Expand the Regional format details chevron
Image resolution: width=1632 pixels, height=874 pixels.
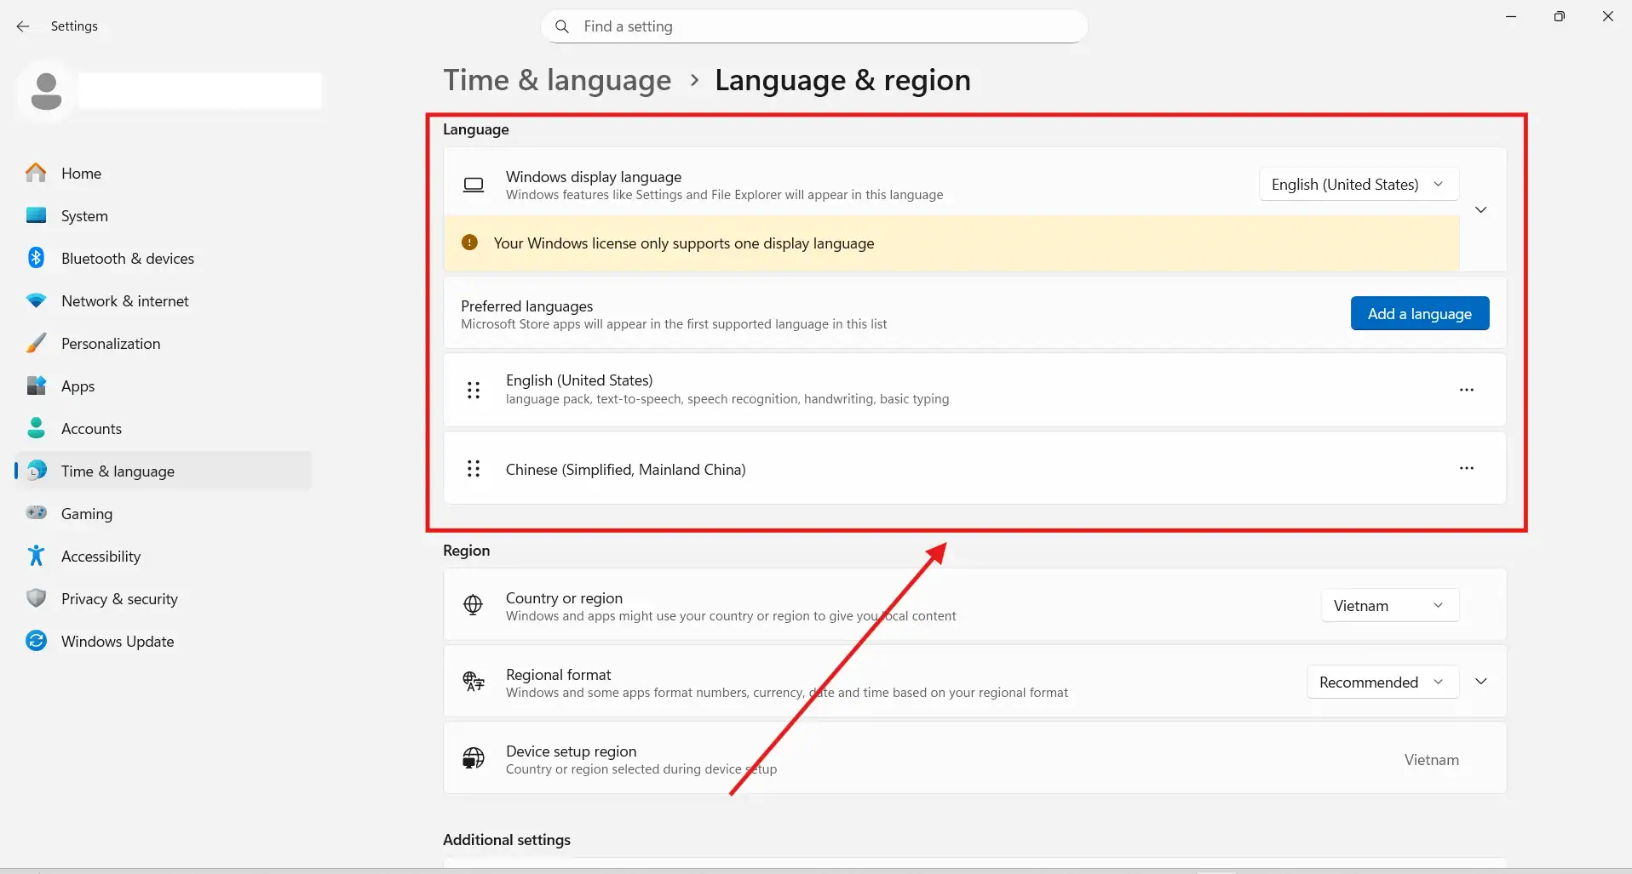[1481, 682]
